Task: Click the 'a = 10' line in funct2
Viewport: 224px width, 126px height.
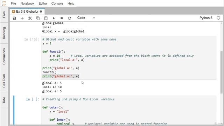Action: click(55, 56)
